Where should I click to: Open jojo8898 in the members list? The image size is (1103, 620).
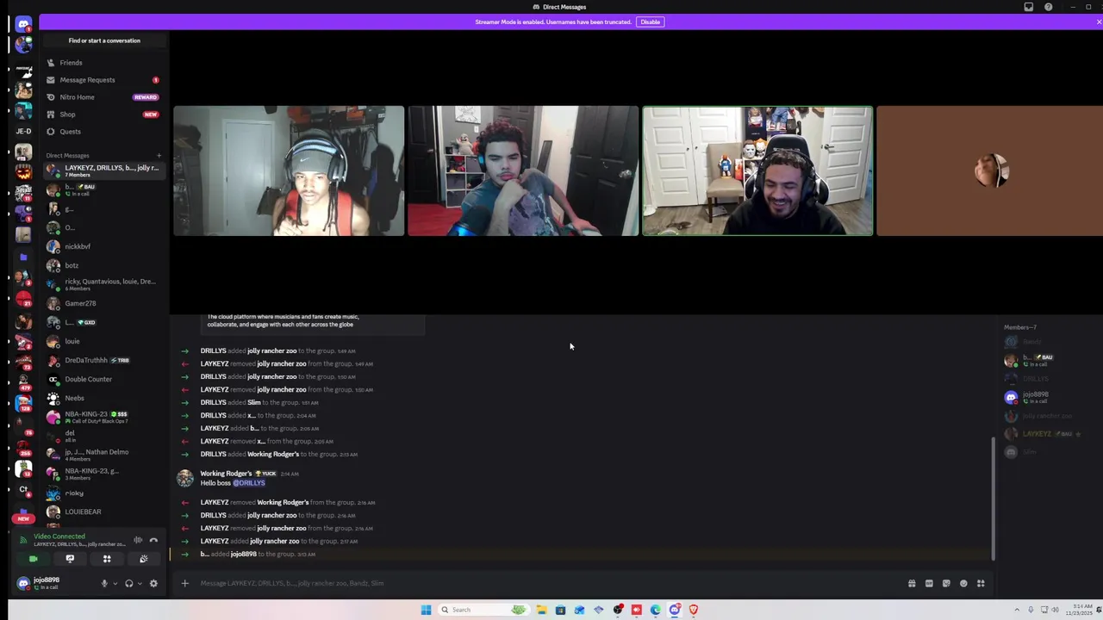[1035, 397]
